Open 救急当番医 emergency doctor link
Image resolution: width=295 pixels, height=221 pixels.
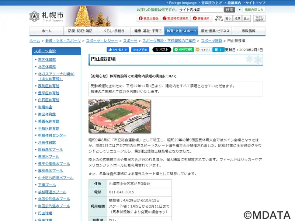[149, 18]
